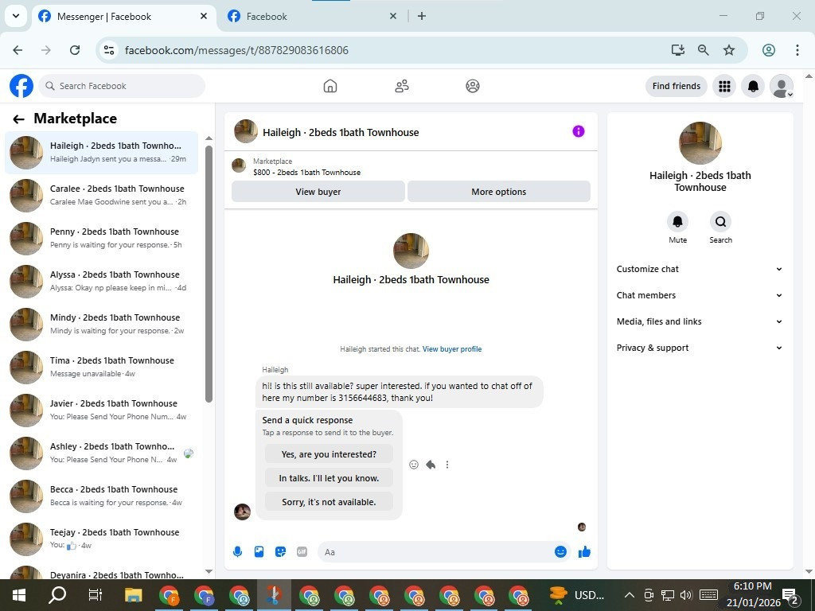815x611 pixels.
Task: Open Alyssa's 2beds 1bath Townhouse chat
Action: coord(101,281)
